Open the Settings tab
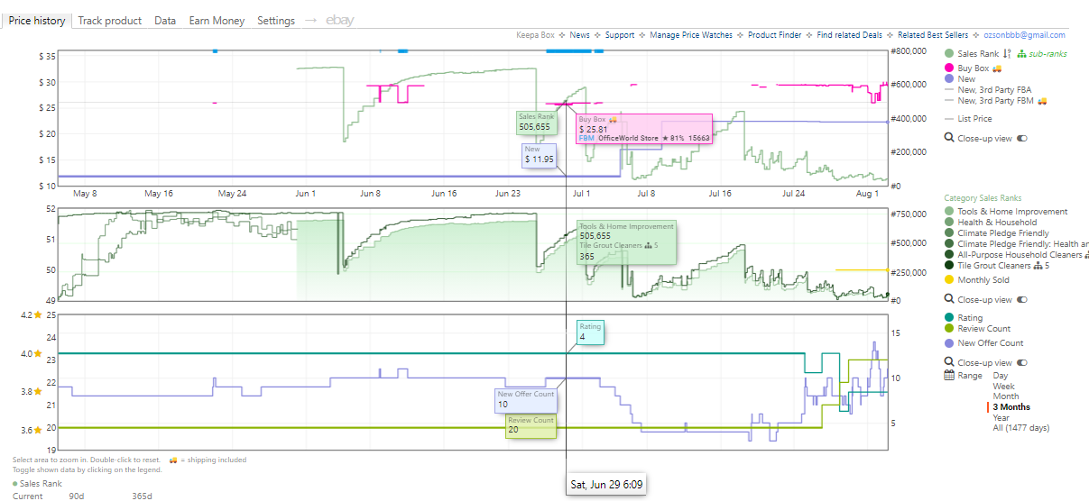The image size is (1089, 501). (276, 20)
